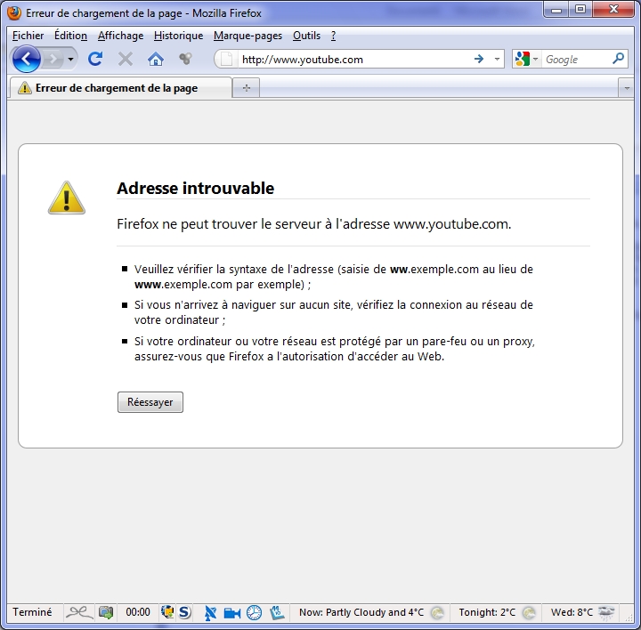Click the Forward arrow navigation button

53,60
